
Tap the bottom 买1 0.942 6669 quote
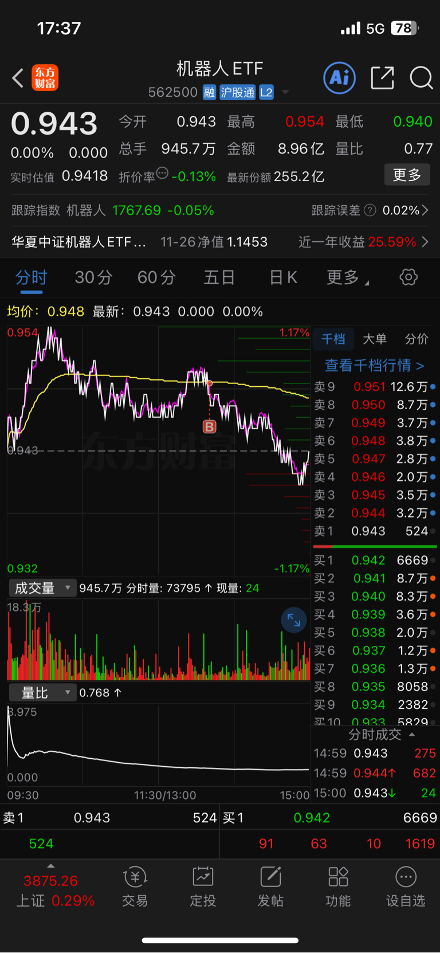(330, 818)
